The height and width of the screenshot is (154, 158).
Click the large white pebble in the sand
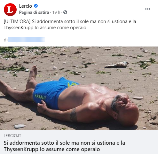pos(20,126)
